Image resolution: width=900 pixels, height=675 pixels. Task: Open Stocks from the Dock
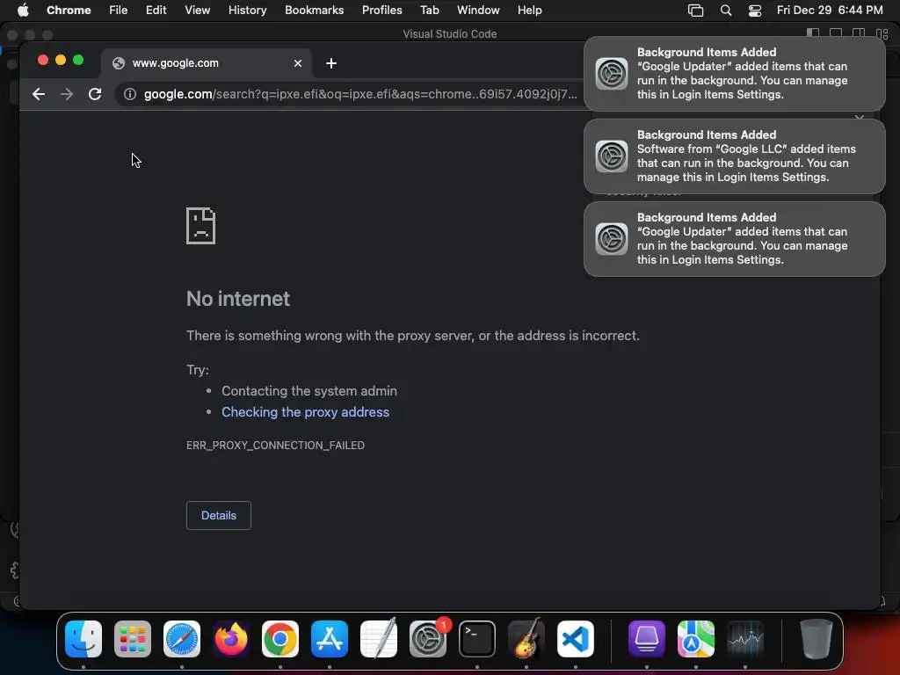coord(745,639)
